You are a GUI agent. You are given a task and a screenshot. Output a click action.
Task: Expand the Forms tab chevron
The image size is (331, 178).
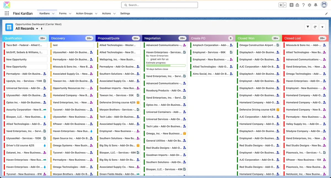click(70, 13)
